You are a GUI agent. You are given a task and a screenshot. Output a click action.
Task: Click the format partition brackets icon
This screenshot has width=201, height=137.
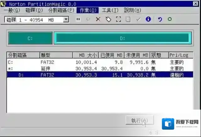(x=118, y=20)
